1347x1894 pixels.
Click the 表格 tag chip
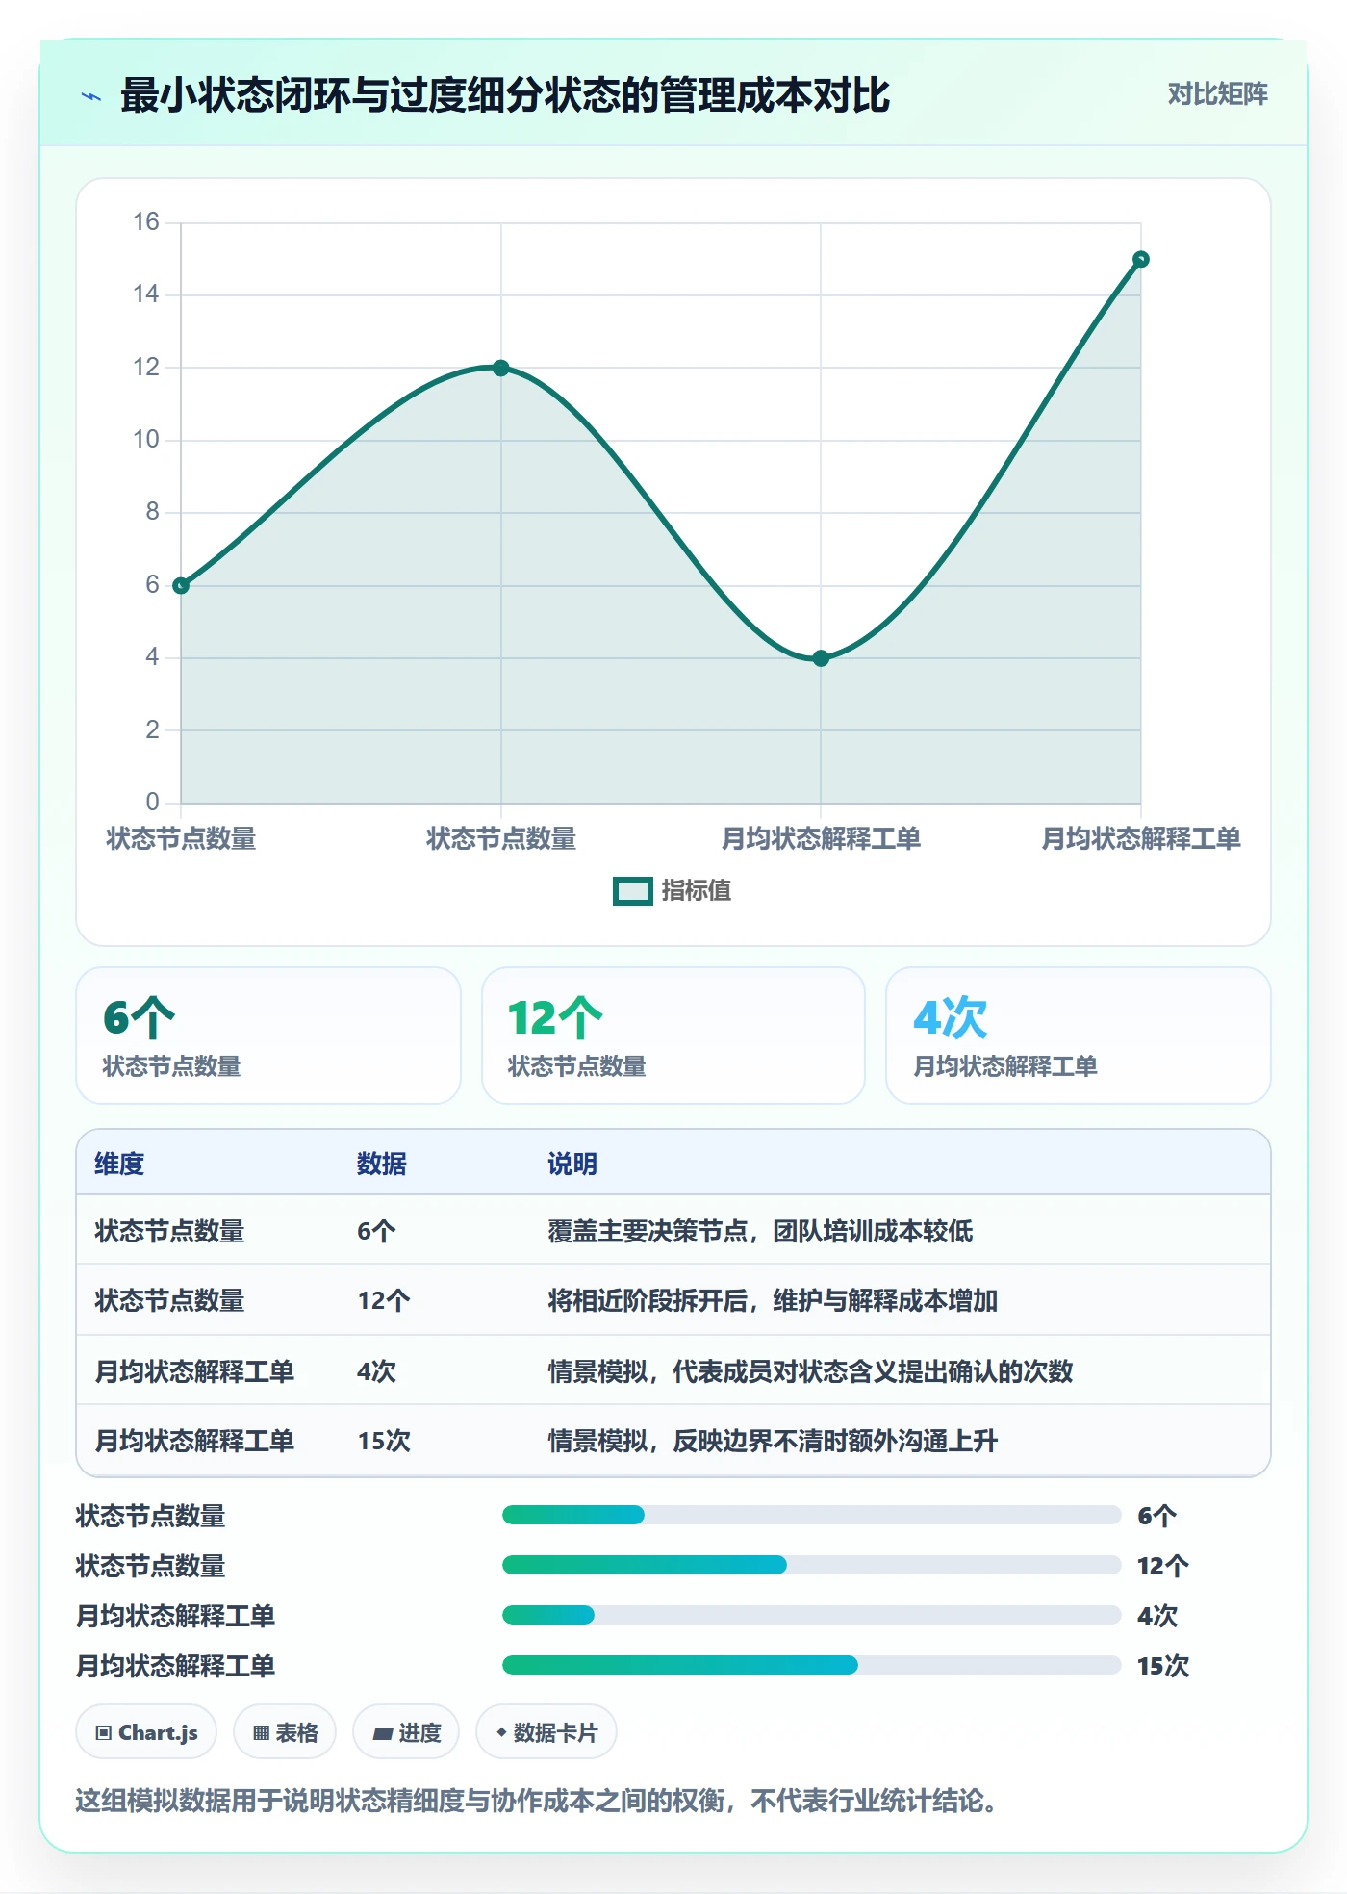click(285, 1732)
